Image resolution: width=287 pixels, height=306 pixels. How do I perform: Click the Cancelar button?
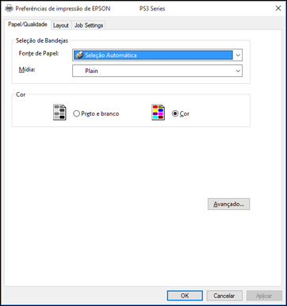[224, 296]
